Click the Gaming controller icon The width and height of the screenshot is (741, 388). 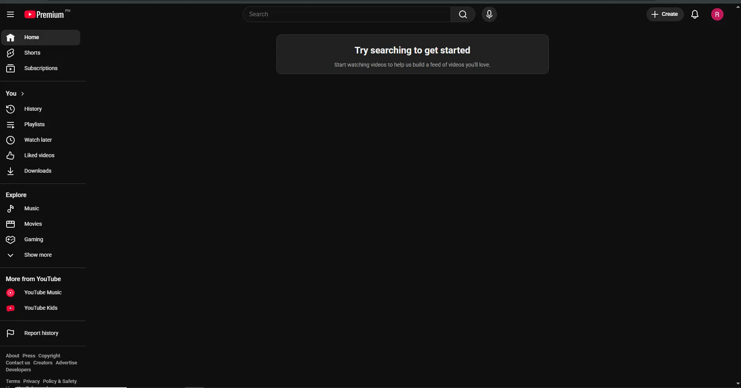pos(10,240)
